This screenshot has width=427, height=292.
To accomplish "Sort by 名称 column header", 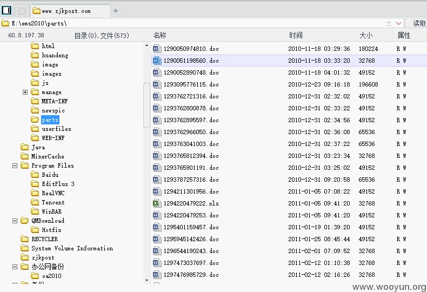I will click(x=159, y=35).
